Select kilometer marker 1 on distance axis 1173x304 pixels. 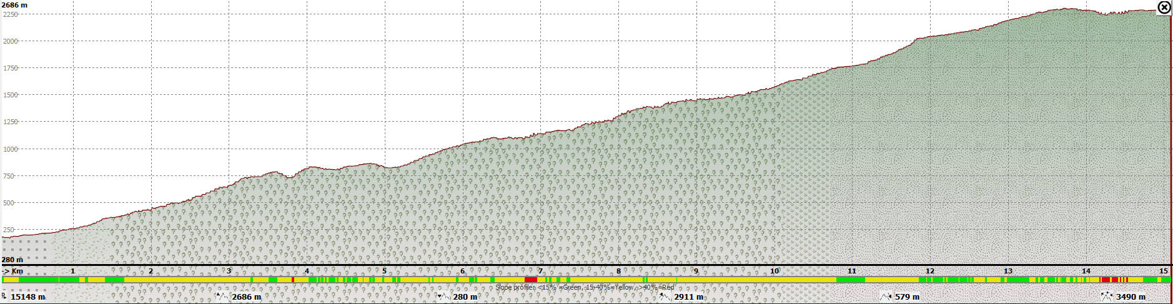point(73,271)
